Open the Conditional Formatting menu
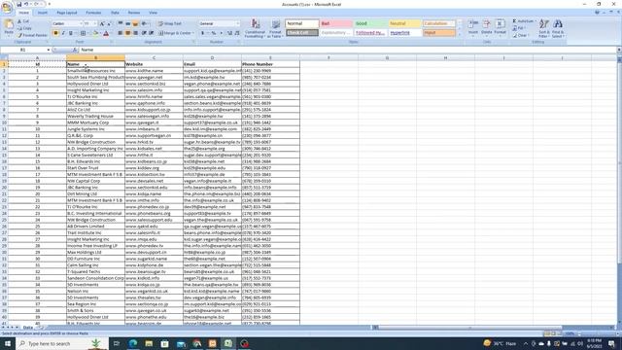Viewport: 622px width, 350px height. point(255,28)
